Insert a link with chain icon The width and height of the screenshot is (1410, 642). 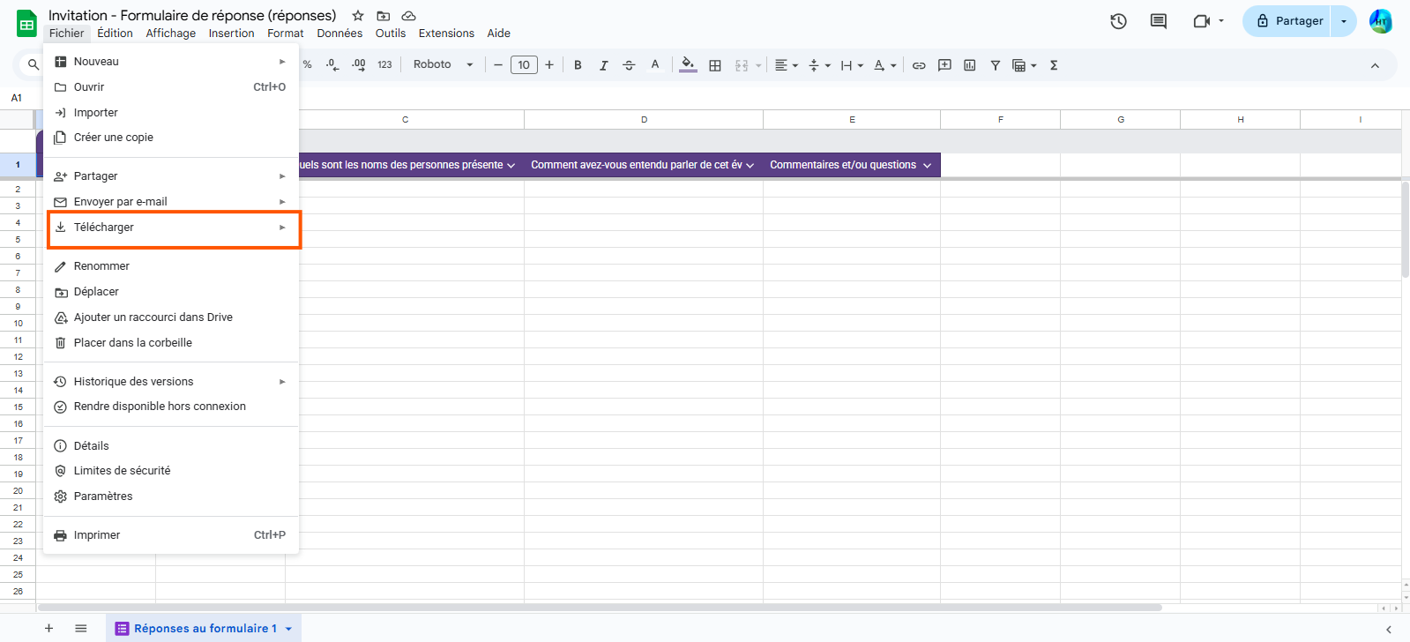click(x=919, y=64)
